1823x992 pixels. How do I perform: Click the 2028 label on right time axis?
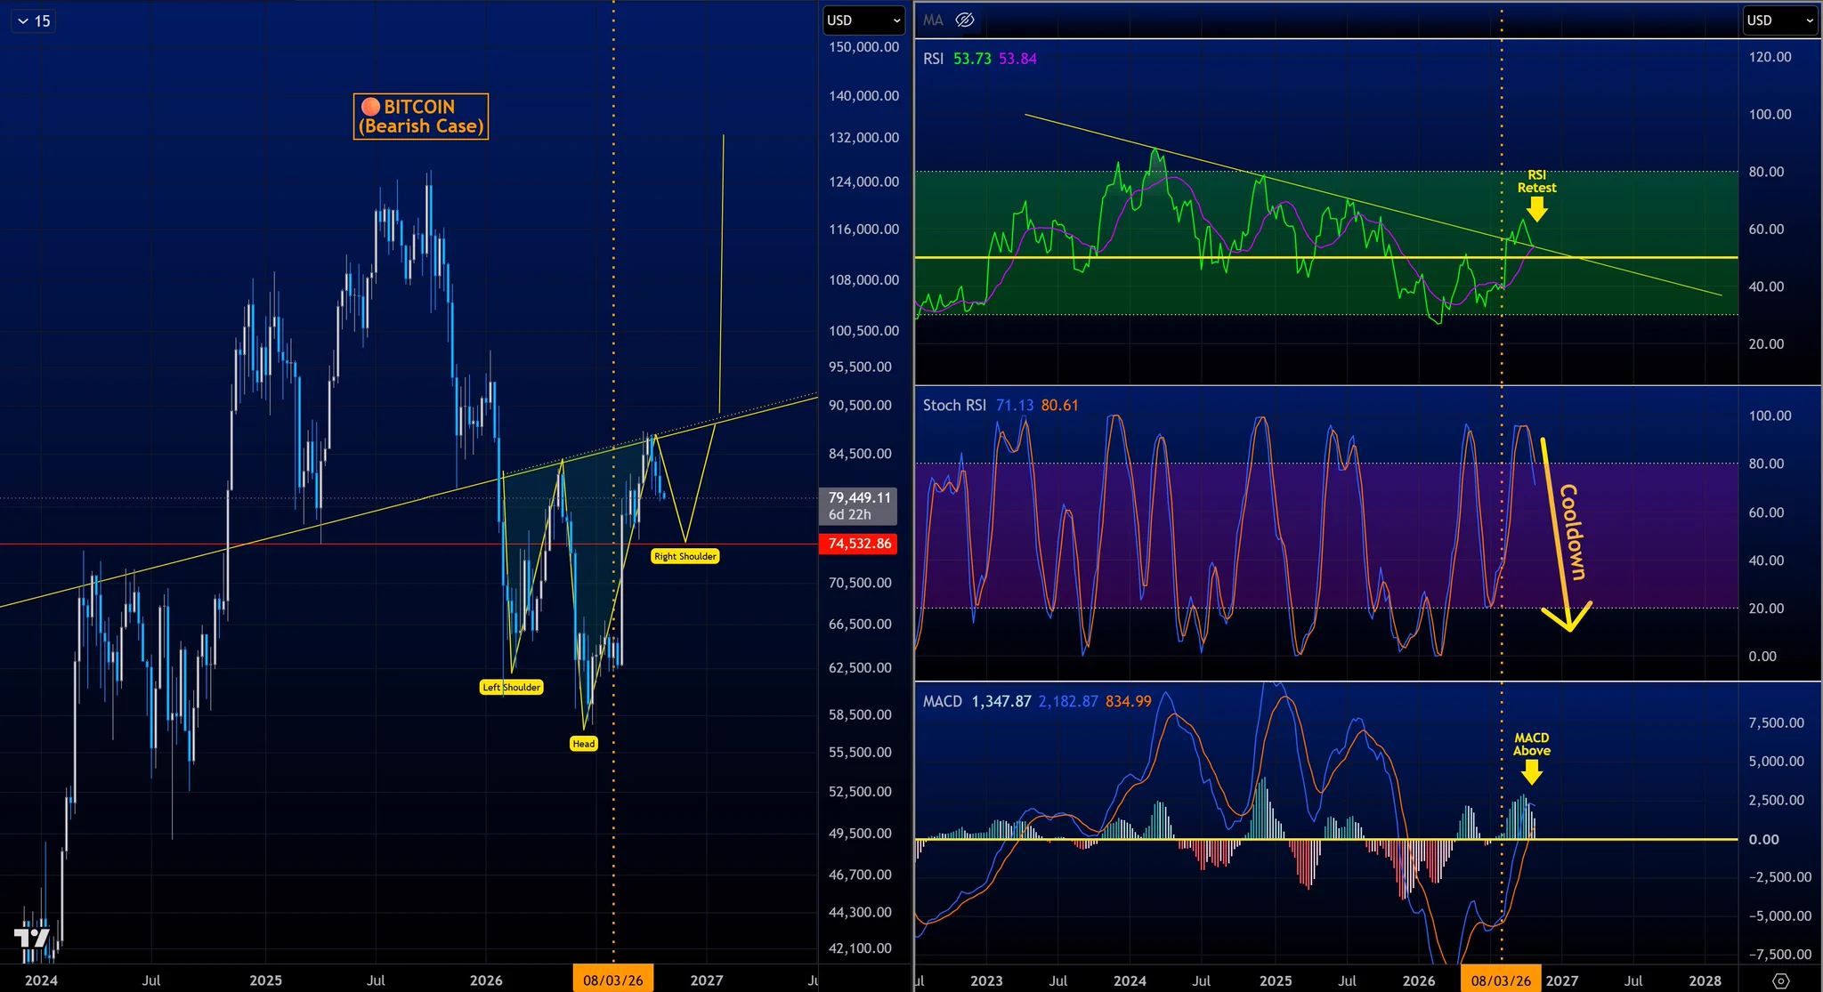click(x=1705, y=980)
